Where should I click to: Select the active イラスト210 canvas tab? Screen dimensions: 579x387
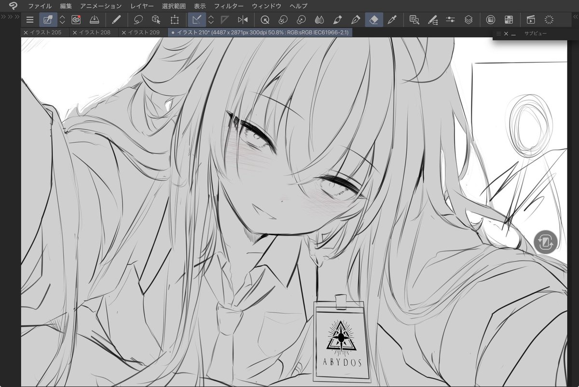260,32
